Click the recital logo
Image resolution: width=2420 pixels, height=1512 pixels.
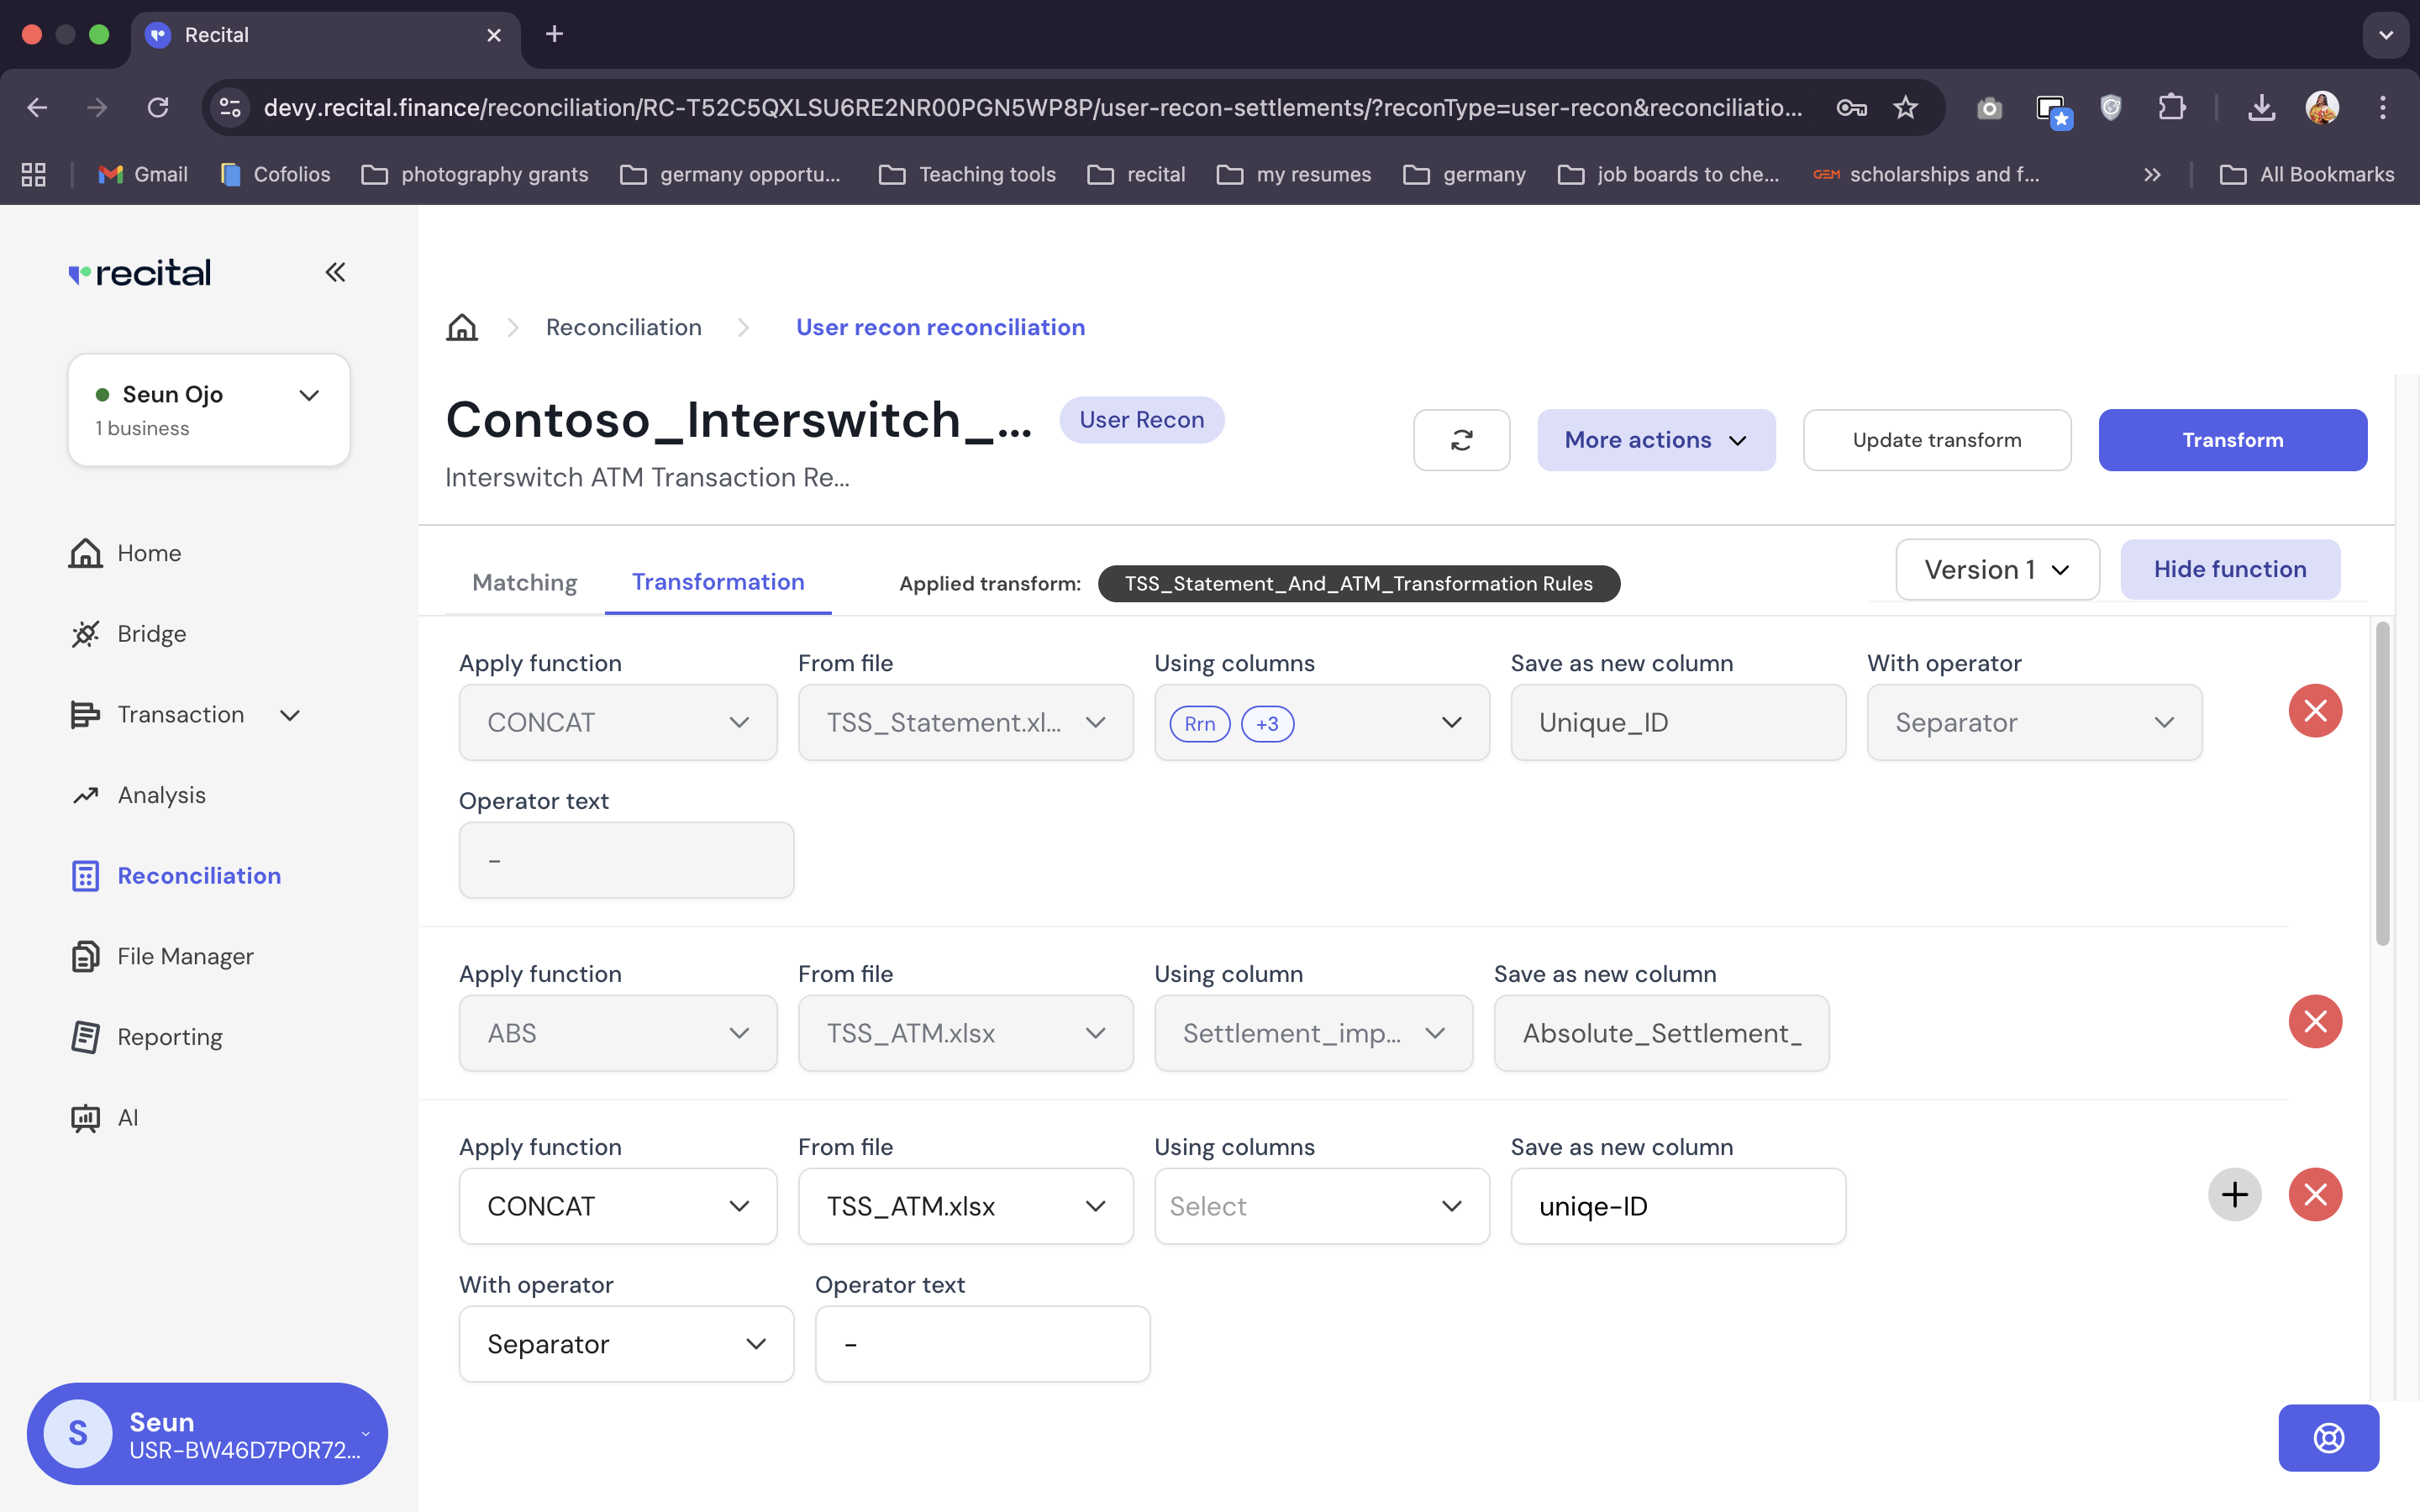tap(139, 272)
